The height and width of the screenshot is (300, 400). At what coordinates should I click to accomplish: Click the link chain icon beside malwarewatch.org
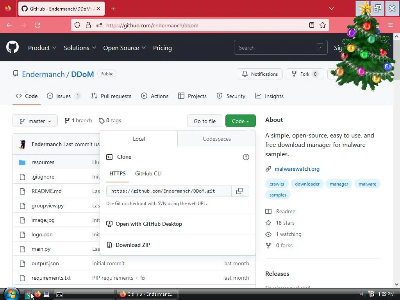point(268,169)
